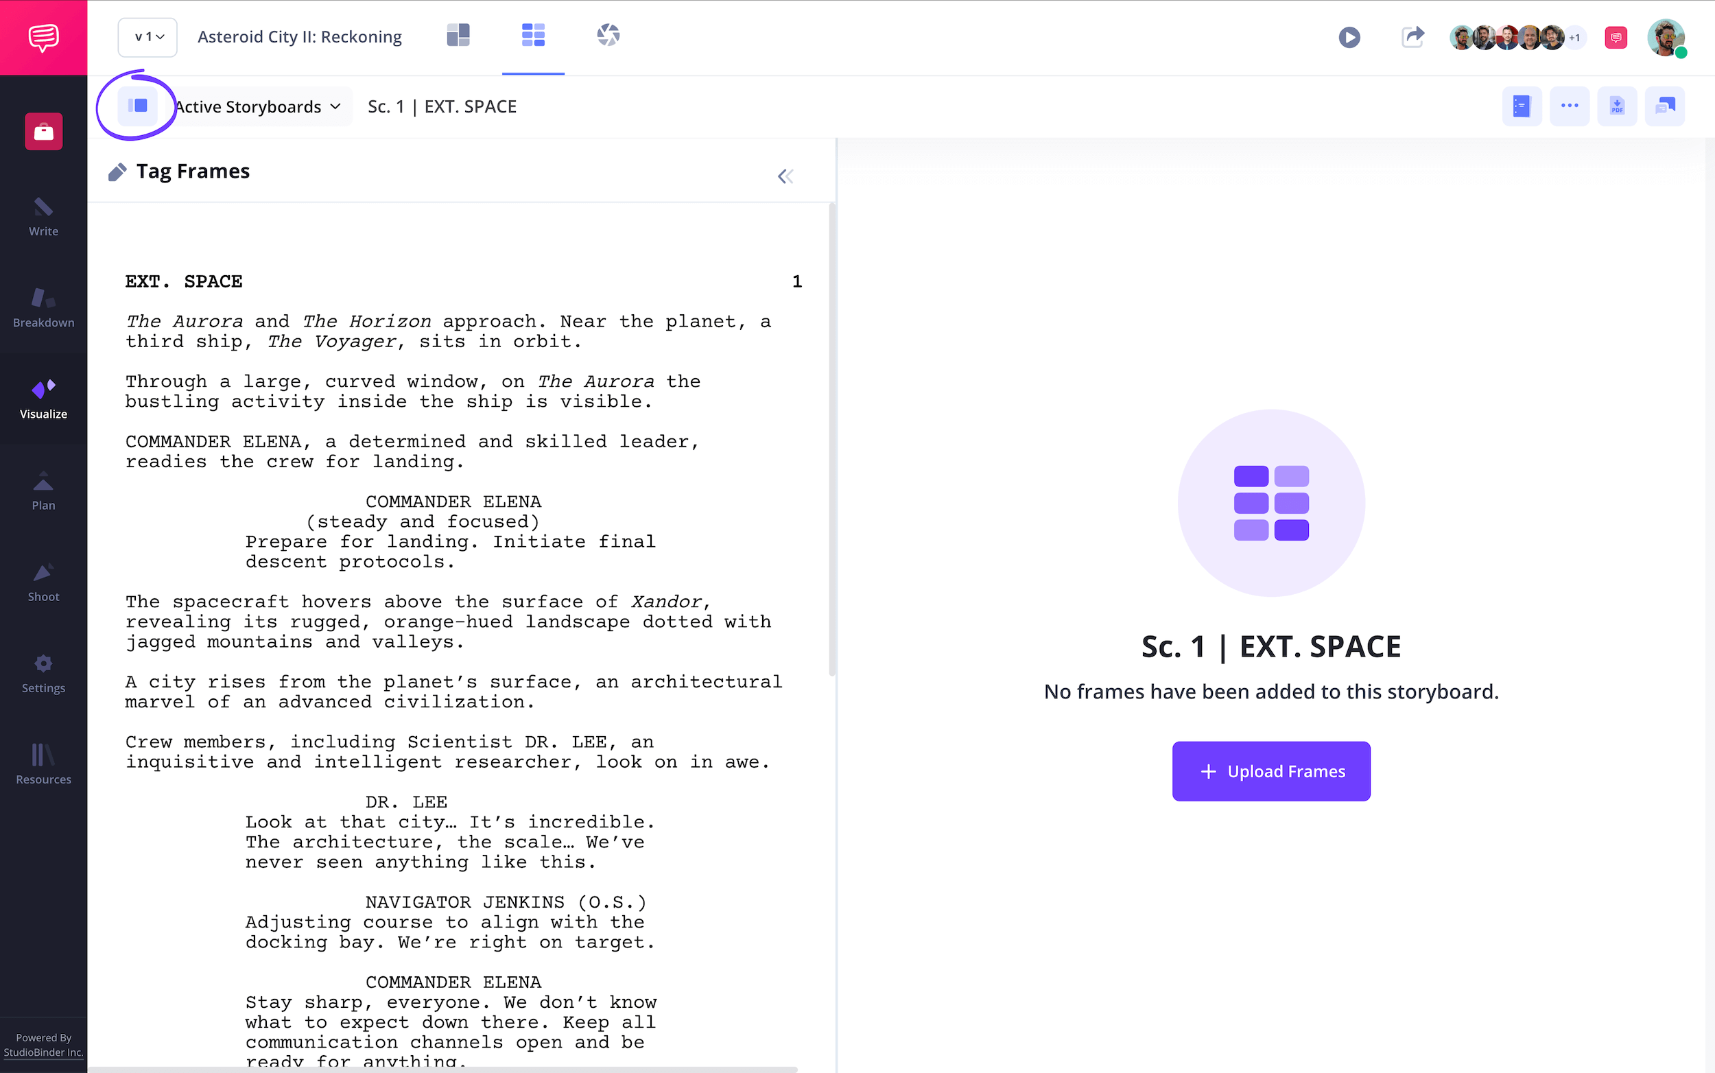1715x1073 pixels.
Task: Open the more options ellipsis menu
Action: pos(1570,105)
